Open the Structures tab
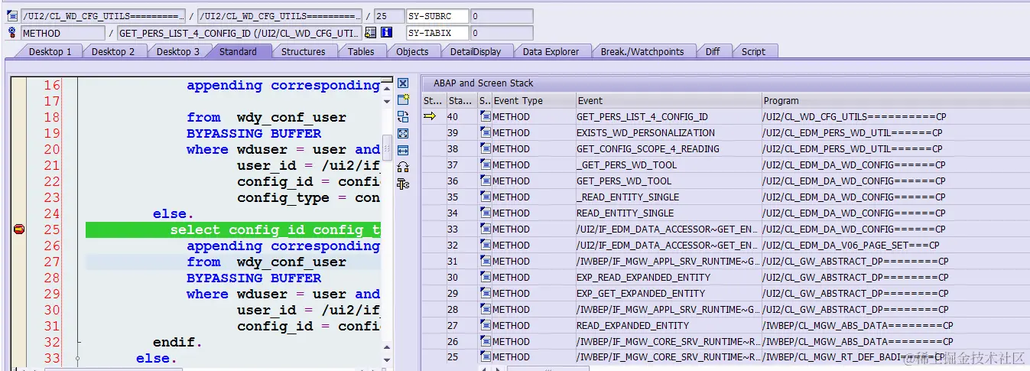Image resolution: width=1030 pixels, height=371 pixels. click(304, 51)
